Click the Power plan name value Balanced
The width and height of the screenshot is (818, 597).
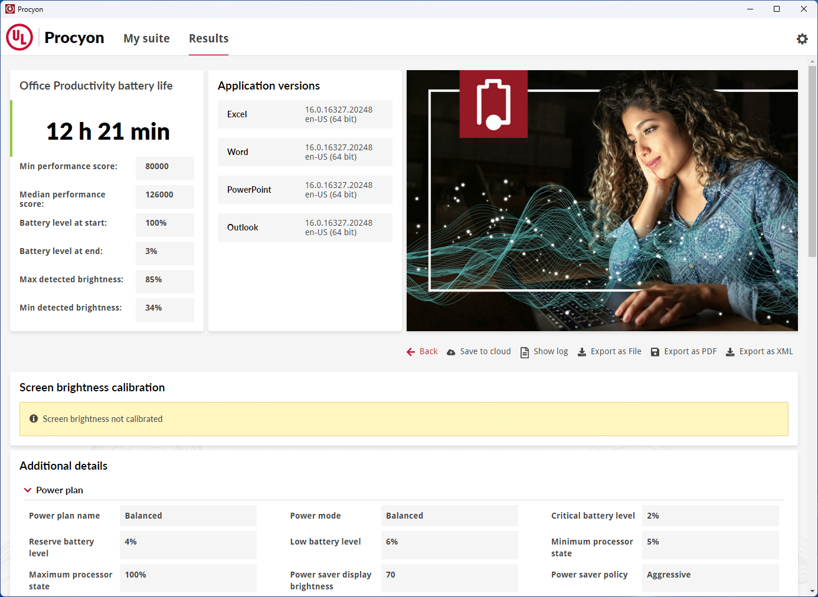[188, 516]
